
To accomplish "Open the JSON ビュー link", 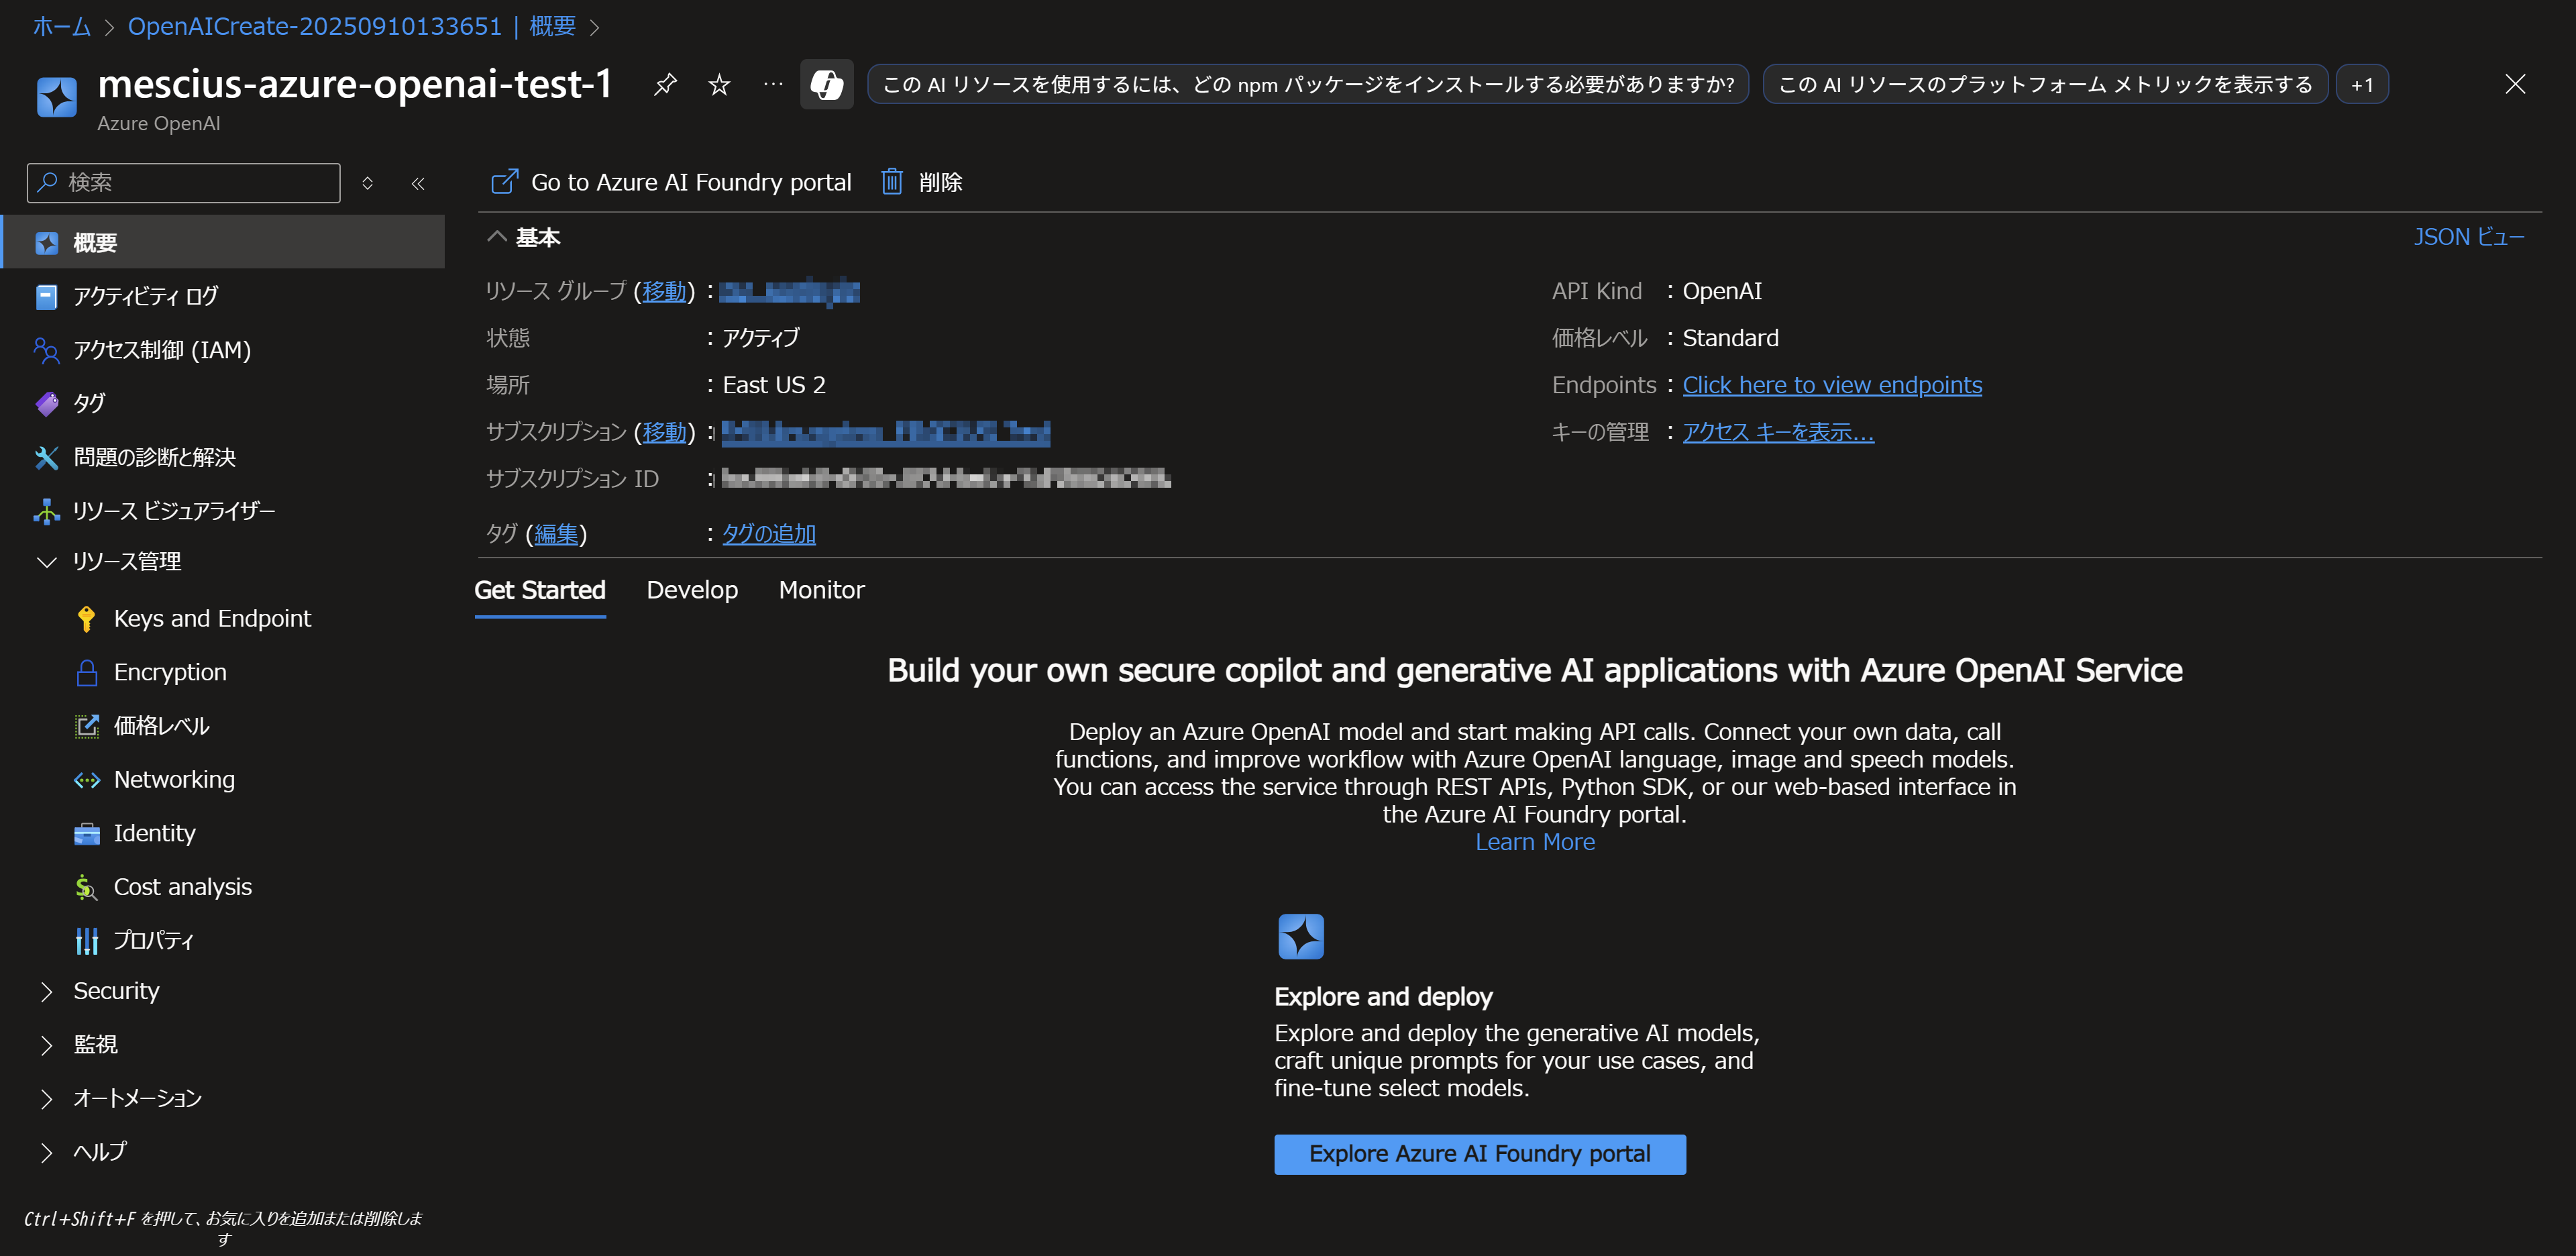I will (x=2468, y=237).
